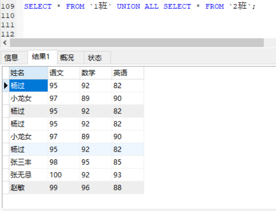The width and height of the screenshot is (276, 211).
Task: Select the 结果1 tab
Action: 42,57
